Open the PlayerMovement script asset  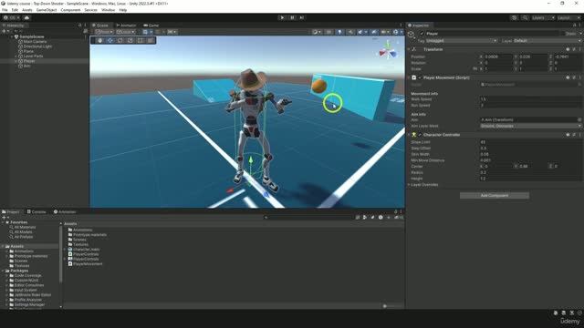86,263
